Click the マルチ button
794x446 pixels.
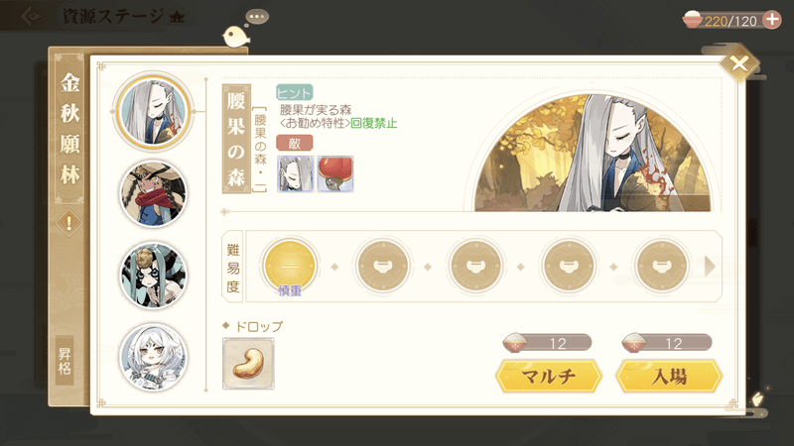549,377
